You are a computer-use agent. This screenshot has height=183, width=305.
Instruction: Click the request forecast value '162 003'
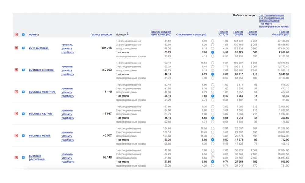pos(106,70)
